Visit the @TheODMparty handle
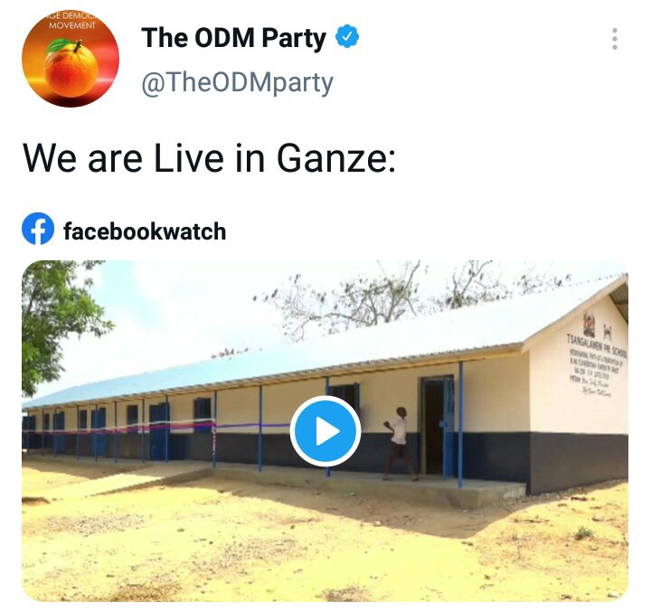This screenshot has height=611, width=651. click(237, 83)
